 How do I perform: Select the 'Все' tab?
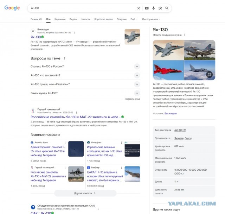(x=49, y=19)
